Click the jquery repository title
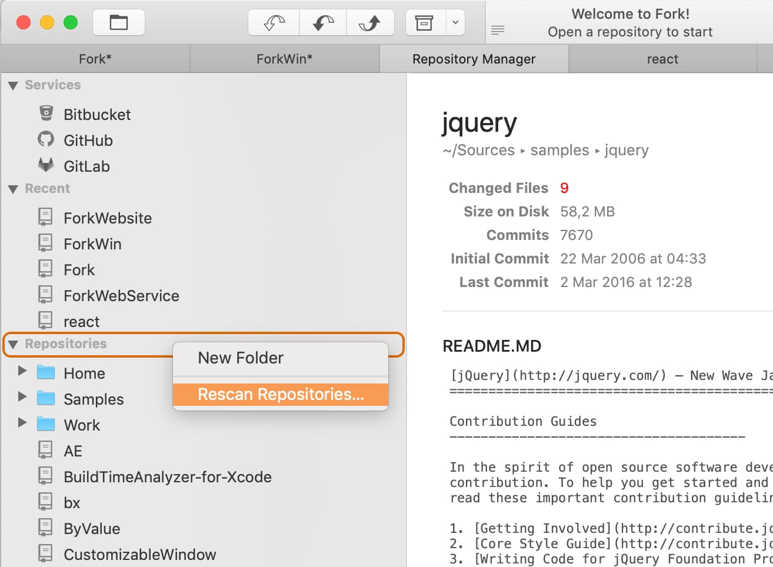773x567 pixels. tap(479, 123)
